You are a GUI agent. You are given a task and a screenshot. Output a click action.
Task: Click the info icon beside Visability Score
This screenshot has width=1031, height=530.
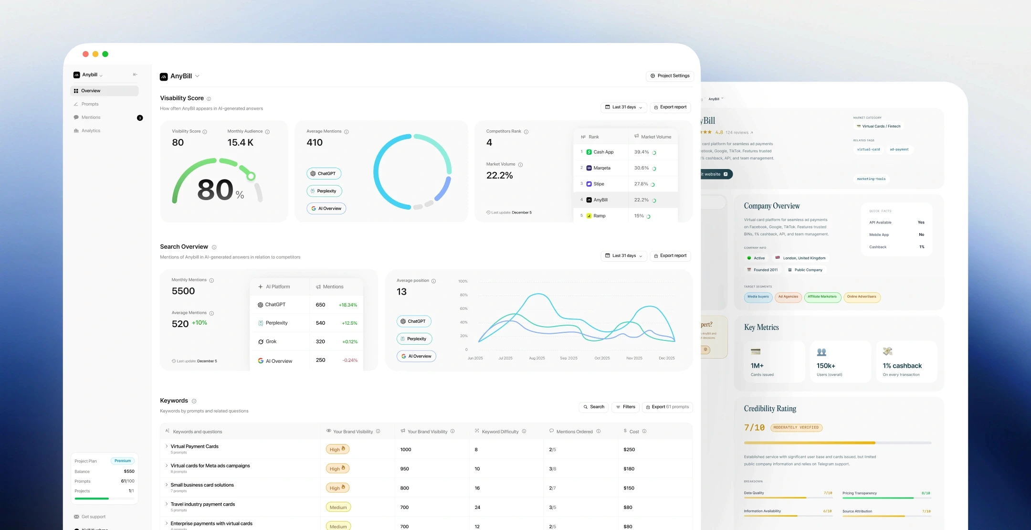pos(209,99)
